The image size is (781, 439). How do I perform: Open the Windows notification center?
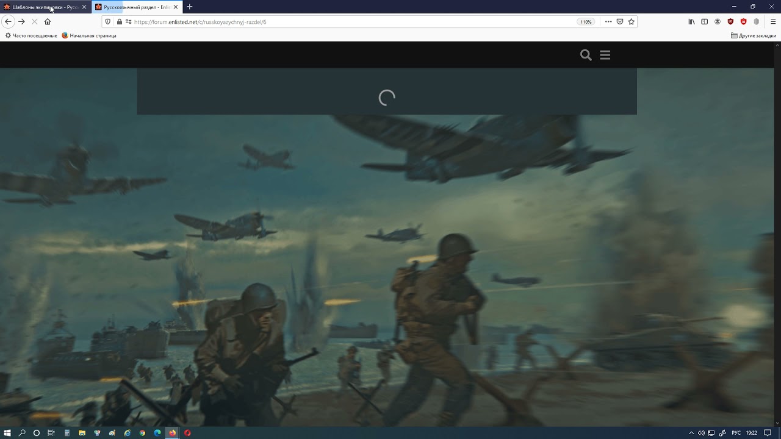click(768, 433)
